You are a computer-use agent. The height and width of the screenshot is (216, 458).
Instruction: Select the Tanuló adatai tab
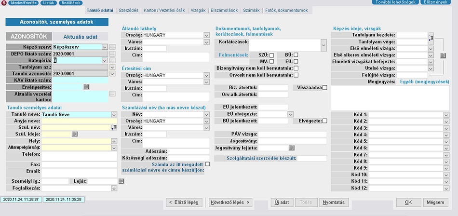point(100,10)
